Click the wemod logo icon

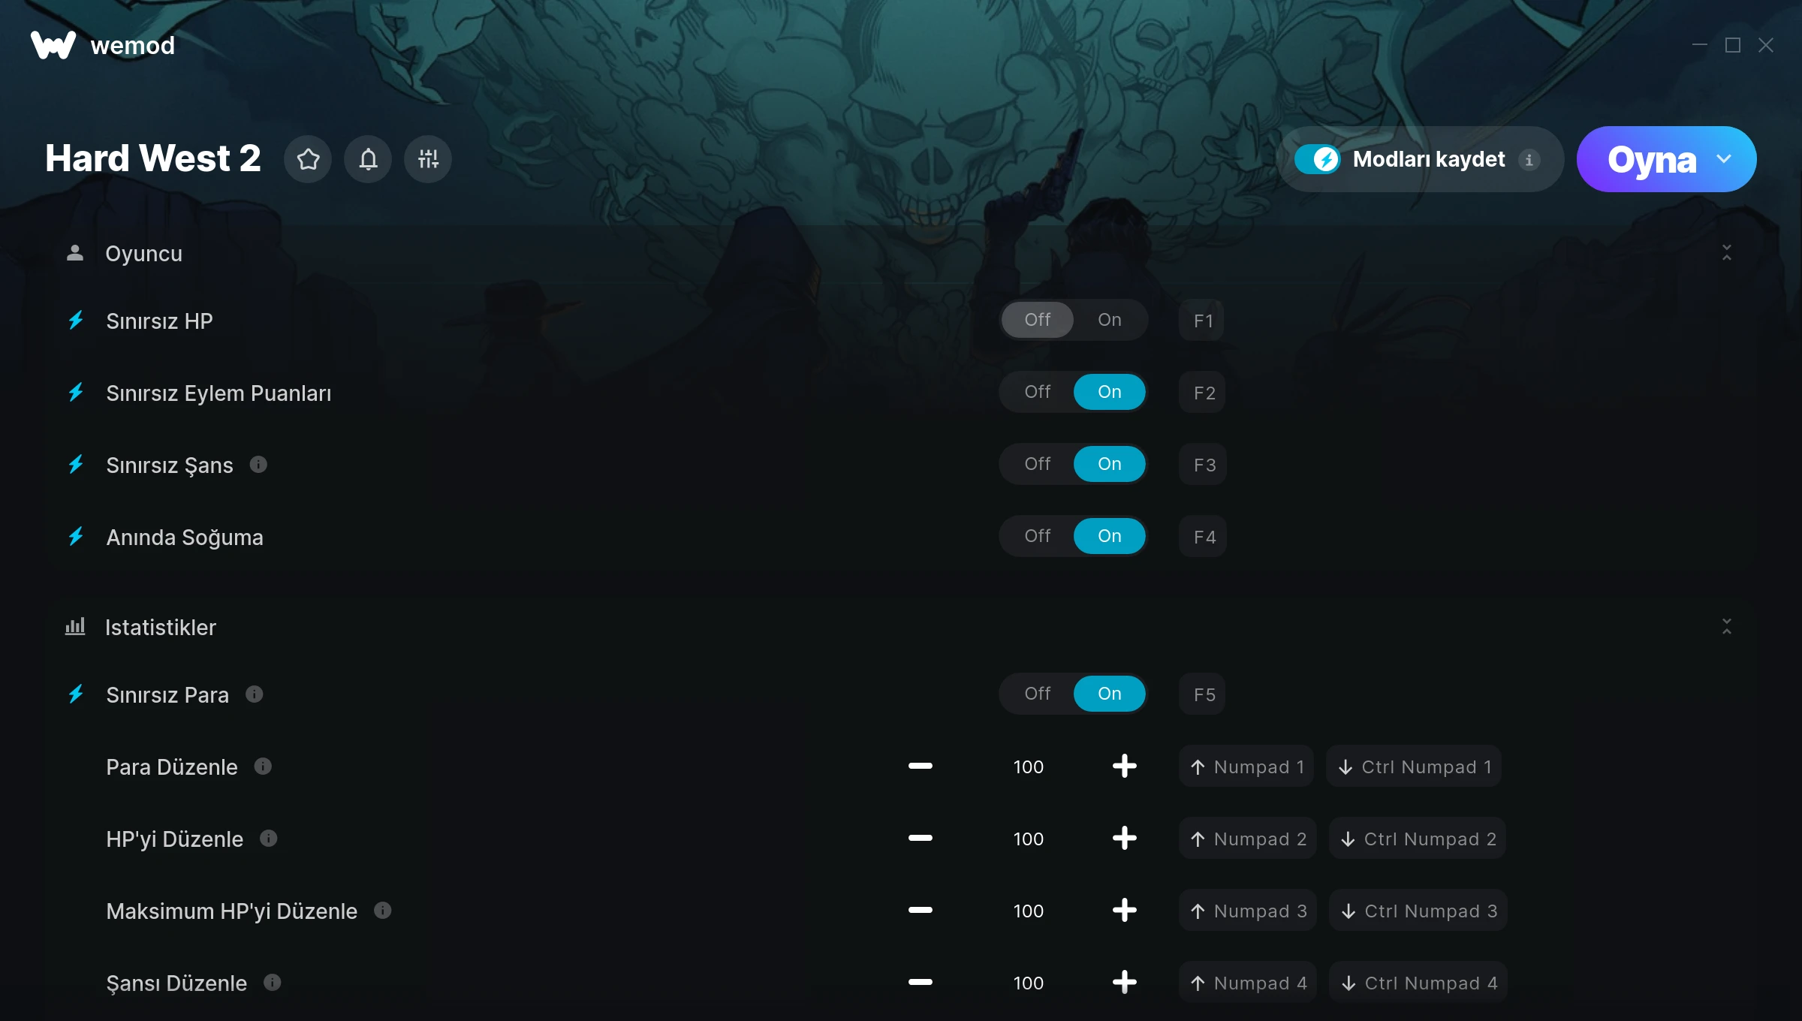click(x=53, y=45)
